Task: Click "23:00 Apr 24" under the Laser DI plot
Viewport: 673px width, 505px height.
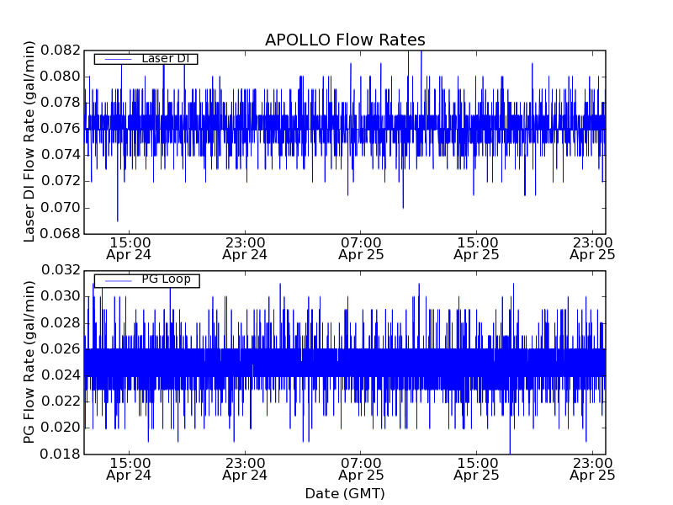Action: tap(245, 248)
